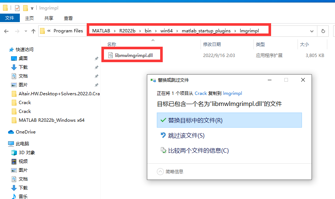335x199 pixels.
Task: Open MATLAB R2022b_Windows x64 folder
Action: 51,120
